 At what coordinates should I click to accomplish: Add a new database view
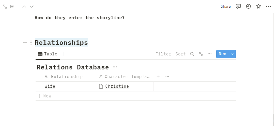click(63, 54)
